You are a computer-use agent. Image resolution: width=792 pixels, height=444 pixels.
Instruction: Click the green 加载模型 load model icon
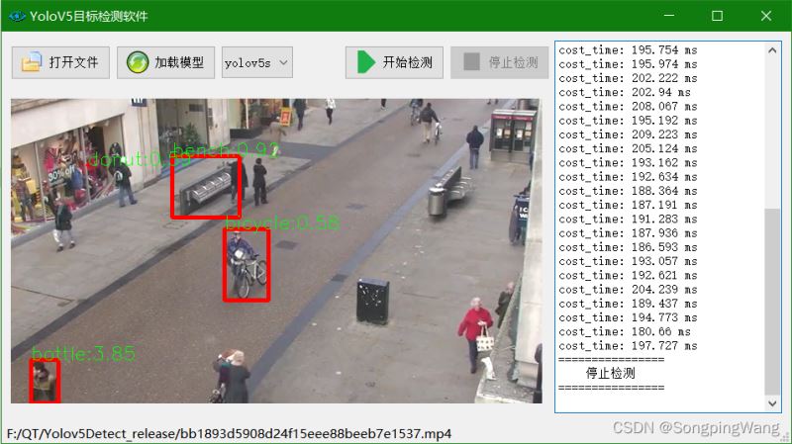pos(136,62)
